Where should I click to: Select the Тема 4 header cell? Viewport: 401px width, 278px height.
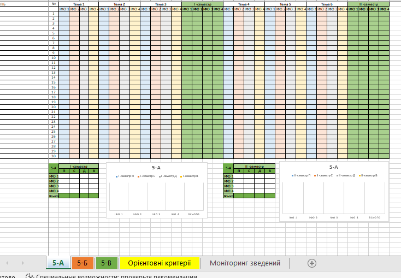(x=244, y=4)
